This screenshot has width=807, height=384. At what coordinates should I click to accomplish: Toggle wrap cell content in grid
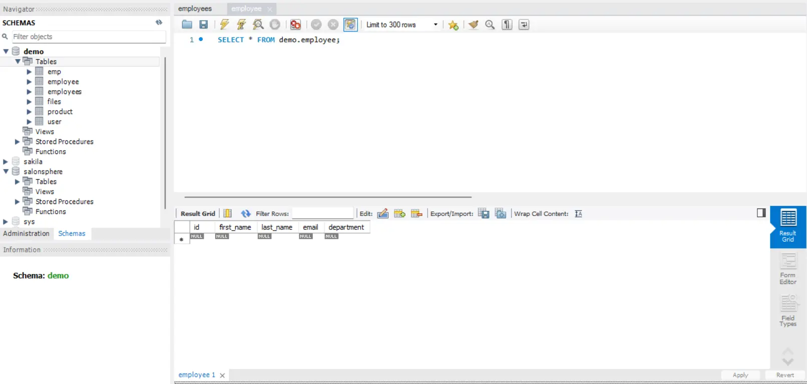click(x=579, y=213)
